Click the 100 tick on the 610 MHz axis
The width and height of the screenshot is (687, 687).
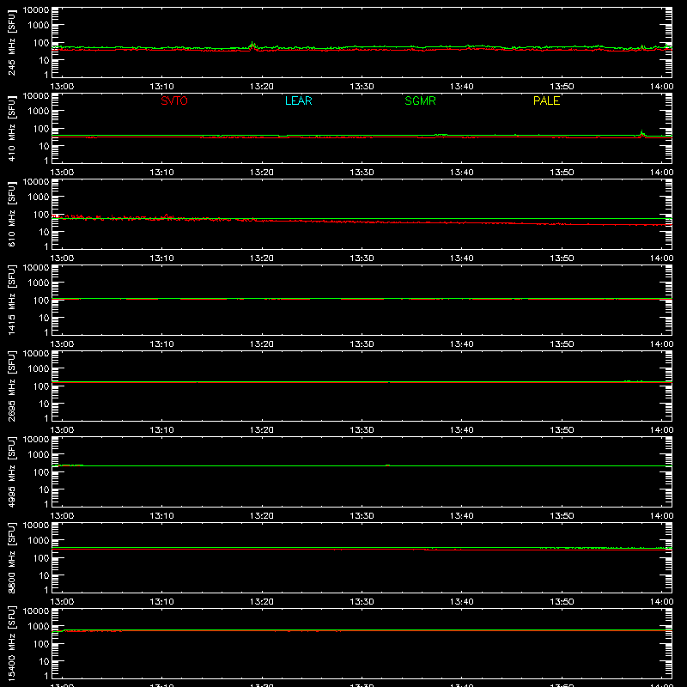[x=41, y=215]
